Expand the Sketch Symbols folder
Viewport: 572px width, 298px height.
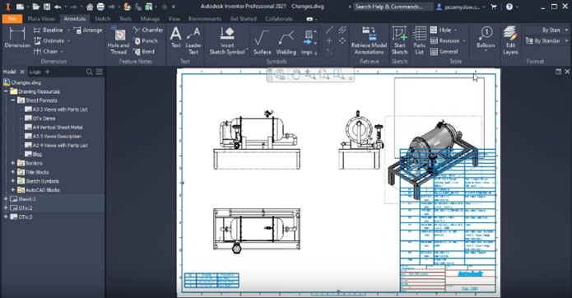[13, 181]
